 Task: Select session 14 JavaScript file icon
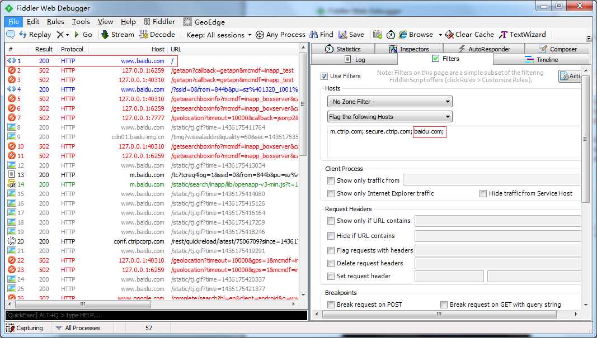11,184
